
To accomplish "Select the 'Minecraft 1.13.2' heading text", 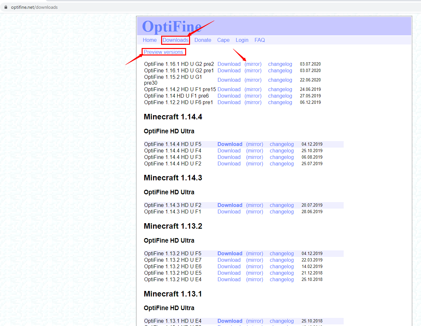I will [x=173, y=226].
